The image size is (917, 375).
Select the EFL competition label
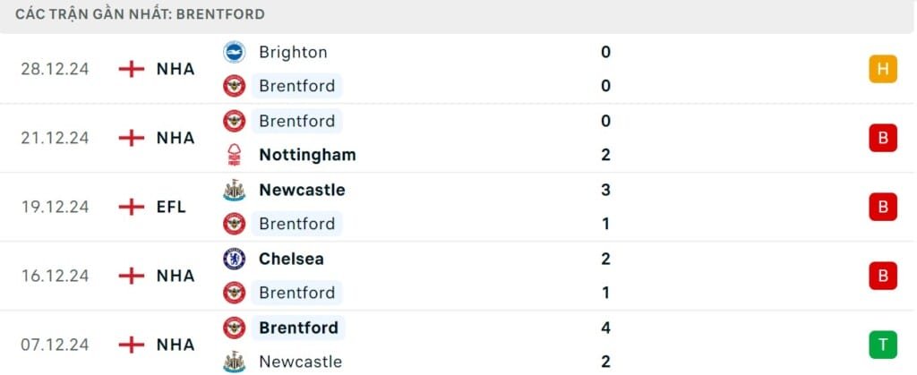pos(171,207)
